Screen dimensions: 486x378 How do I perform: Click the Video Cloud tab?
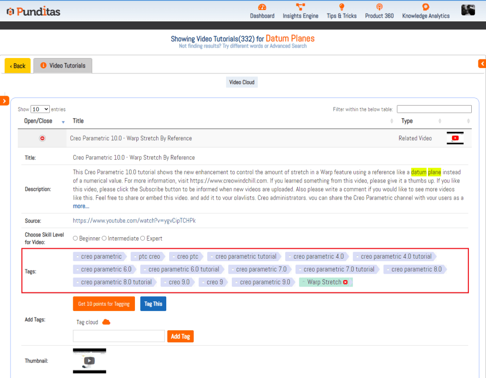click(x=242, y=82)
